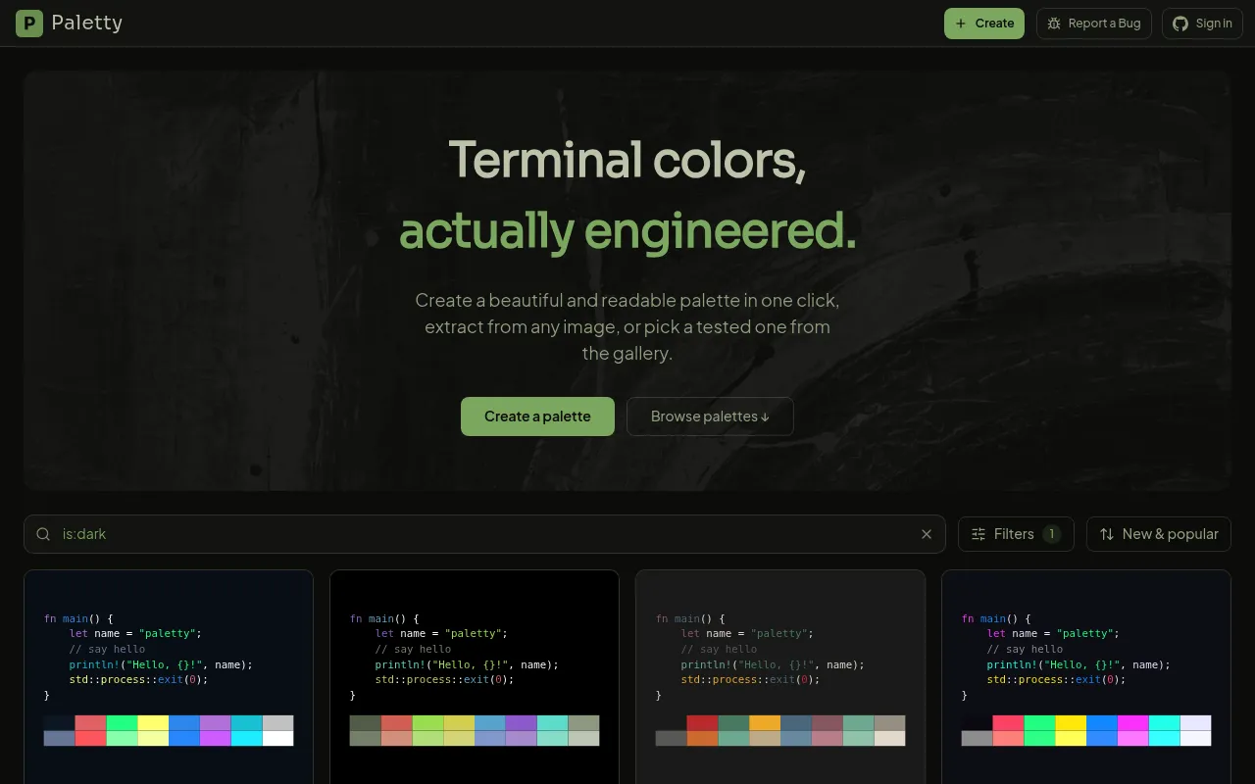Click the GitHub icon next to Sign in
This screenshot has height=784, width=1255.
1180,24
